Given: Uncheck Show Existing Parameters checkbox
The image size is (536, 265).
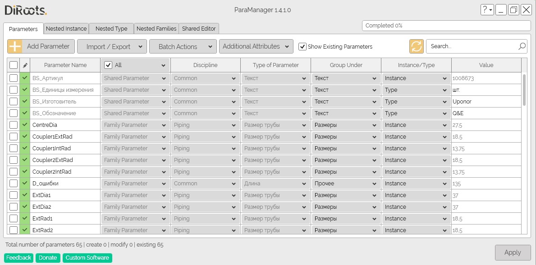Looking at the screenshot, I should click(302, 47).
